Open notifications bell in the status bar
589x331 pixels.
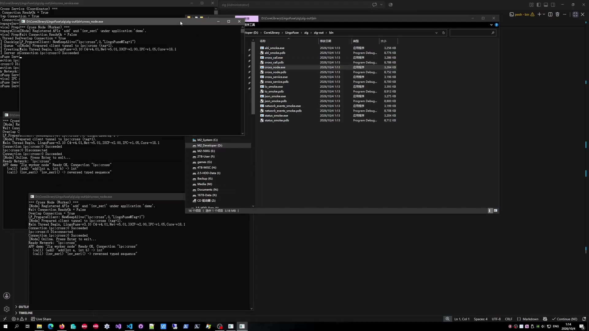[584, 319]
